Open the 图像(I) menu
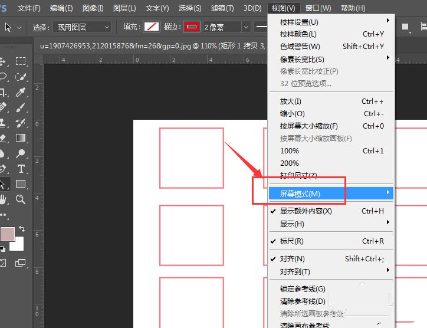Image resolution: width=427 pixels, height=328 pixels. point(93,8)
